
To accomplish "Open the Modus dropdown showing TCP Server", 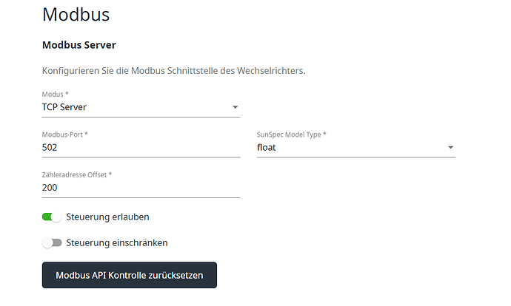I will click(141, 107).
